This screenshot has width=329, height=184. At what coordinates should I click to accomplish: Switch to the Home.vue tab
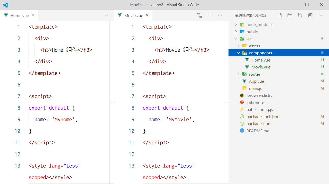click(x=19, y=15)
